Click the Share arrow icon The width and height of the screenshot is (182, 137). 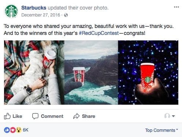(x=76, y=116)
